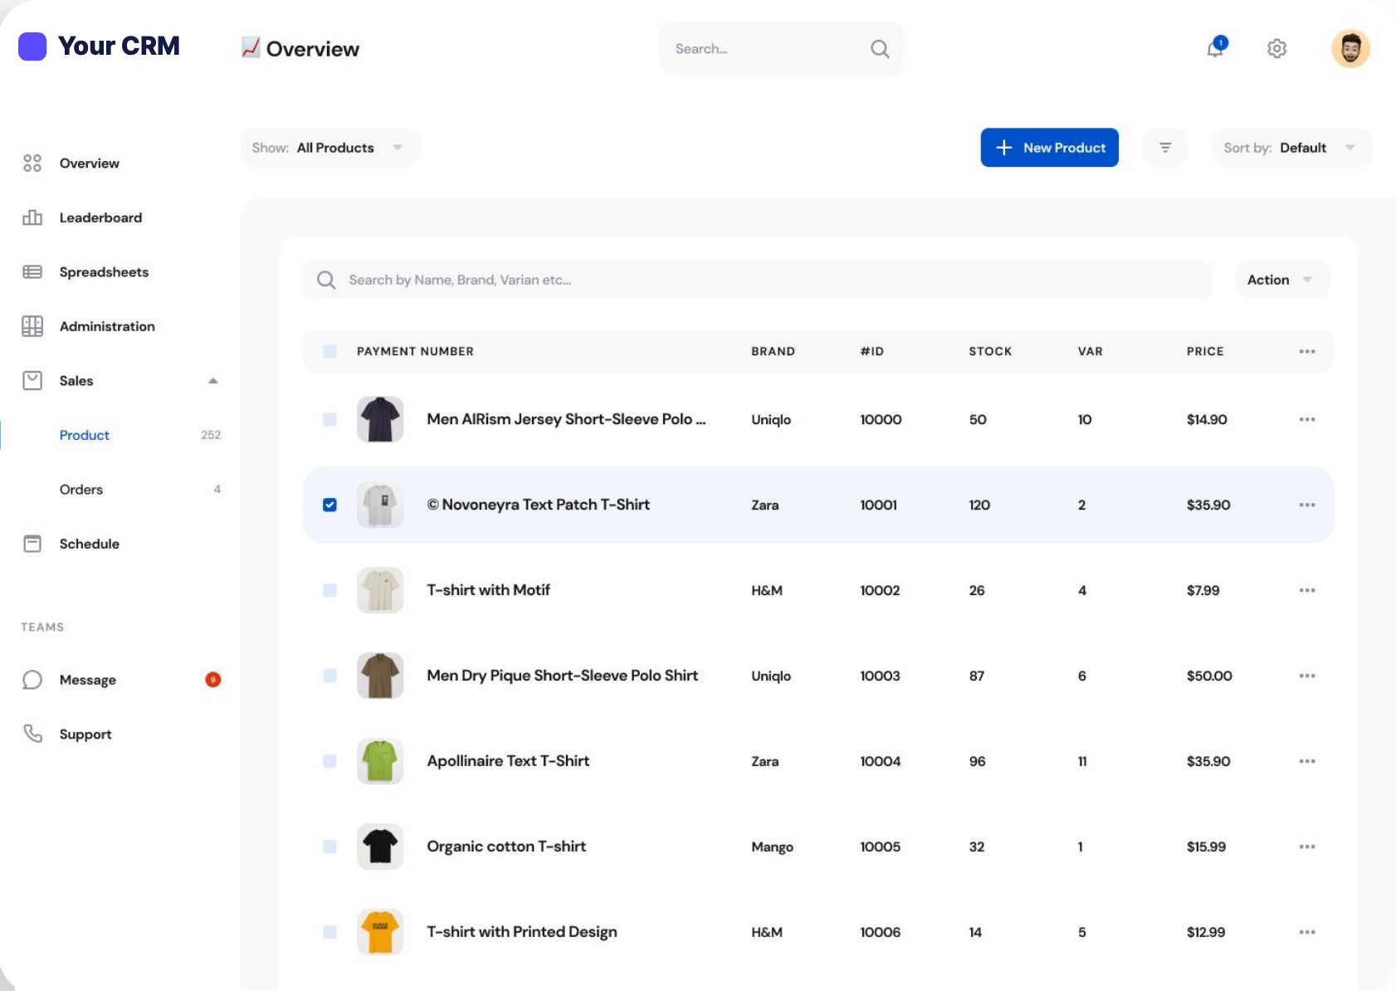The image size is (1396, 991).
Task: Select the Apollinaire Text T-Shirt checkbox
Action: click(x=329, y=761)
